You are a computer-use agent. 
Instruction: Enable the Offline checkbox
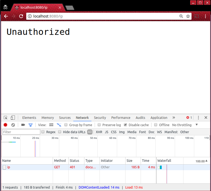[156, 125]
